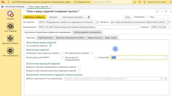Click Записать и закрыть button

pyautogui.click(x=34, y=17)
